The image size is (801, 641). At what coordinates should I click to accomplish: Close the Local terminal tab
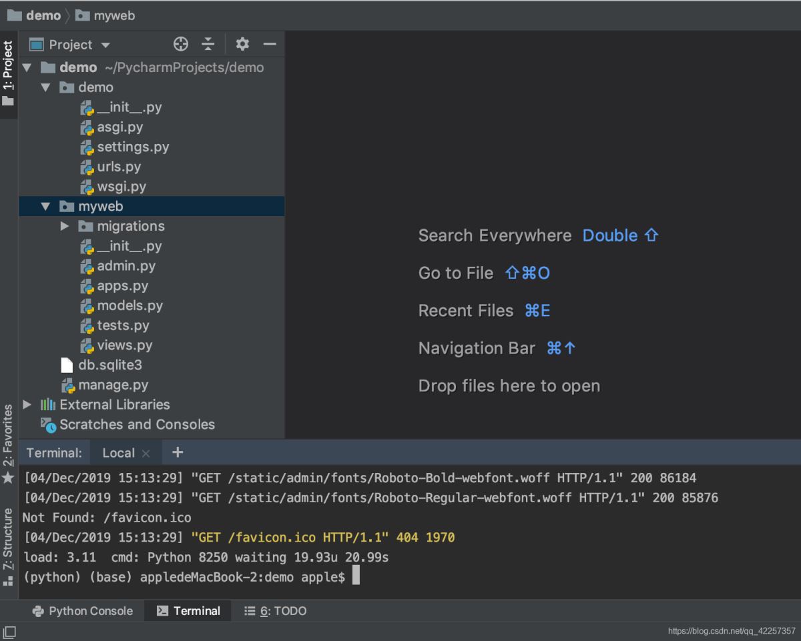click(x=146, y=453)
